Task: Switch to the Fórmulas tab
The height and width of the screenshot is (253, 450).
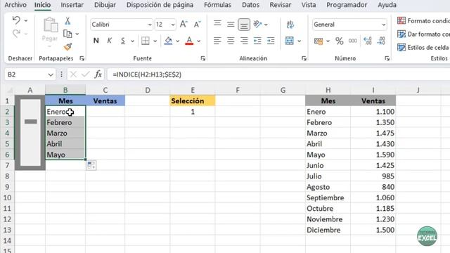Action: [x=217, y=5]
